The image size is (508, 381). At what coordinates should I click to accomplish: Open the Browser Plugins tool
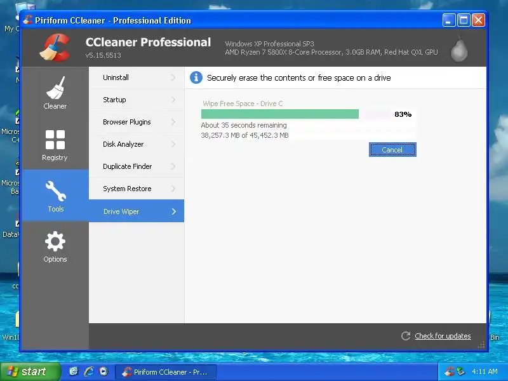(x=137, y=122)
